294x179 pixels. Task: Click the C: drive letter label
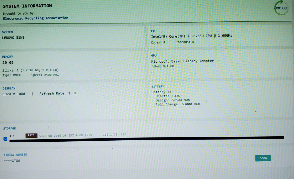coord(12,136)
